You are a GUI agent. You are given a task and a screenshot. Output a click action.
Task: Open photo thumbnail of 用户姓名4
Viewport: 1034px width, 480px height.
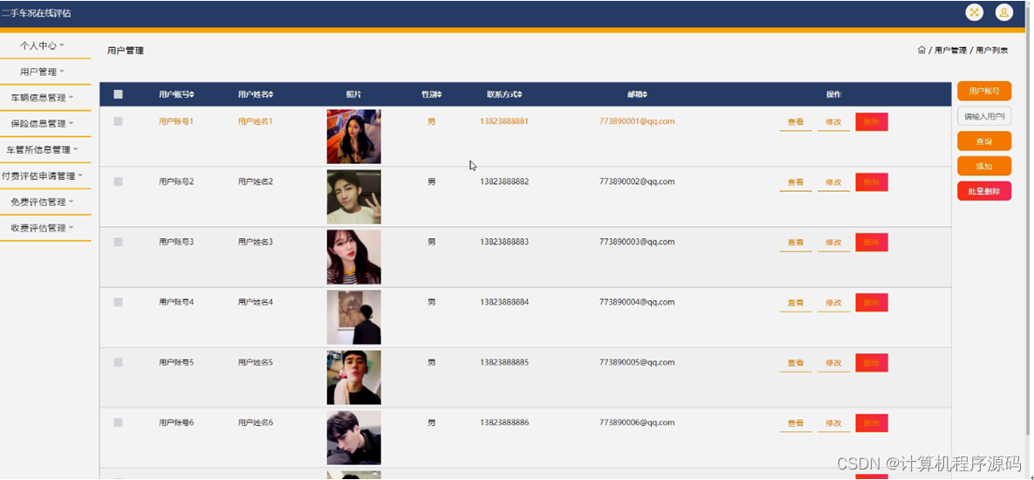[353, 317]
